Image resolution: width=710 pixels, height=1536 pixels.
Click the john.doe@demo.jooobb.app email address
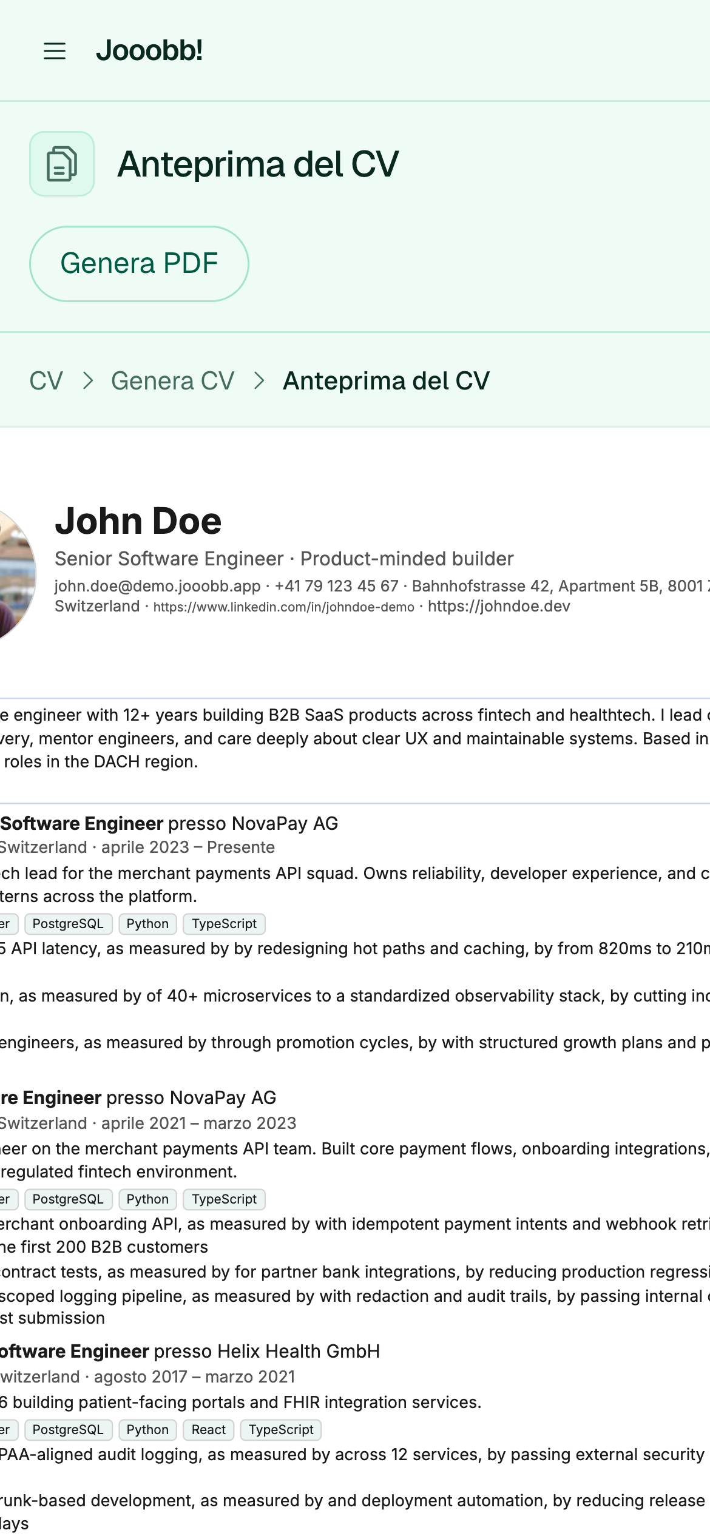pyautogui.click(x=158, y=586)
